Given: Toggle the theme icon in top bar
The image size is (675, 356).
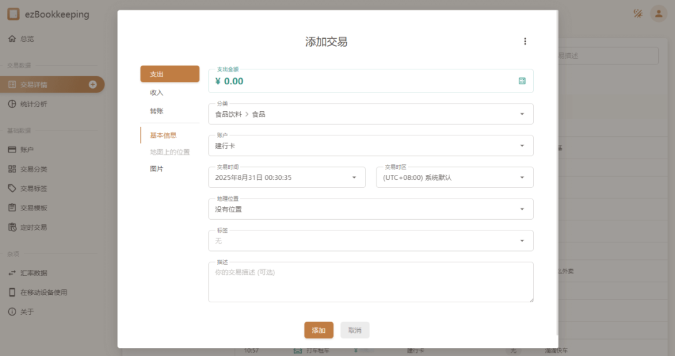Looking at the screenshot, I should [x=638, y=14].
